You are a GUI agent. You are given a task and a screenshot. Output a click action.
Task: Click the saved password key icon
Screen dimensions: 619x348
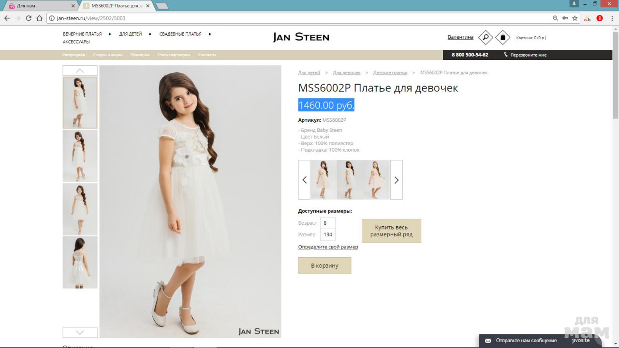coord(565,18)
